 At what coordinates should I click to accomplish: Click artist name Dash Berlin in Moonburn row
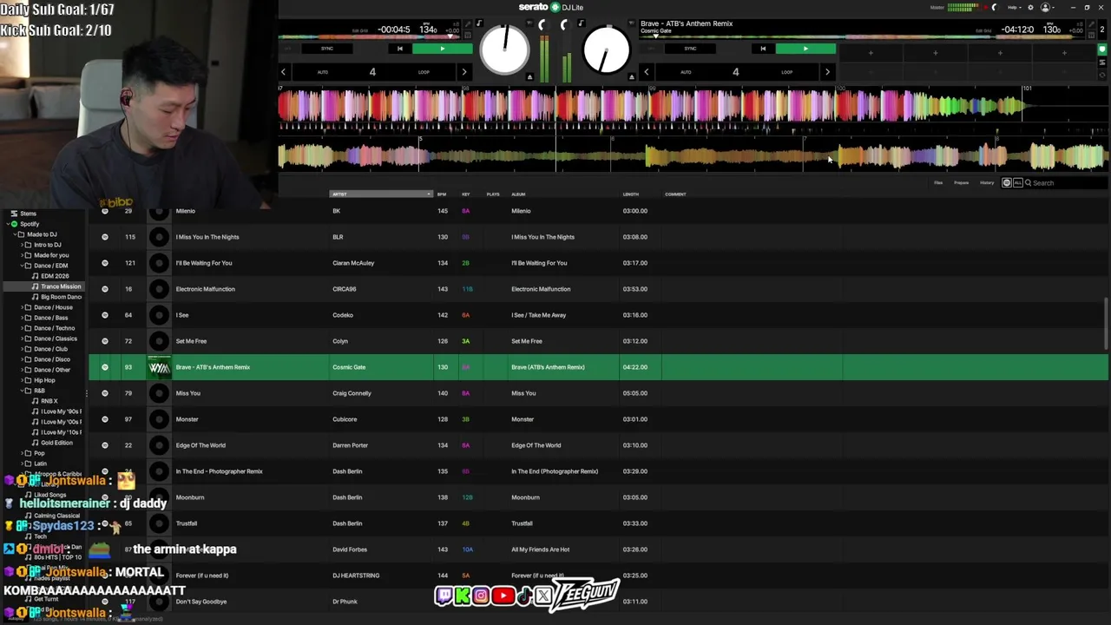tap(347, 497)
